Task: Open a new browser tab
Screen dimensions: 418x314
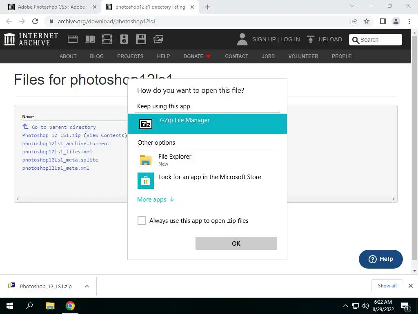Action: [x=208, y=7]
